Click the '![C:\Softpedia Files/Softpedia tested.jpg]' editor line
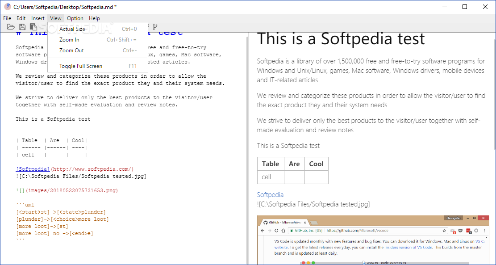The height and width of the screenshot is (265, 496). (81, 177)
